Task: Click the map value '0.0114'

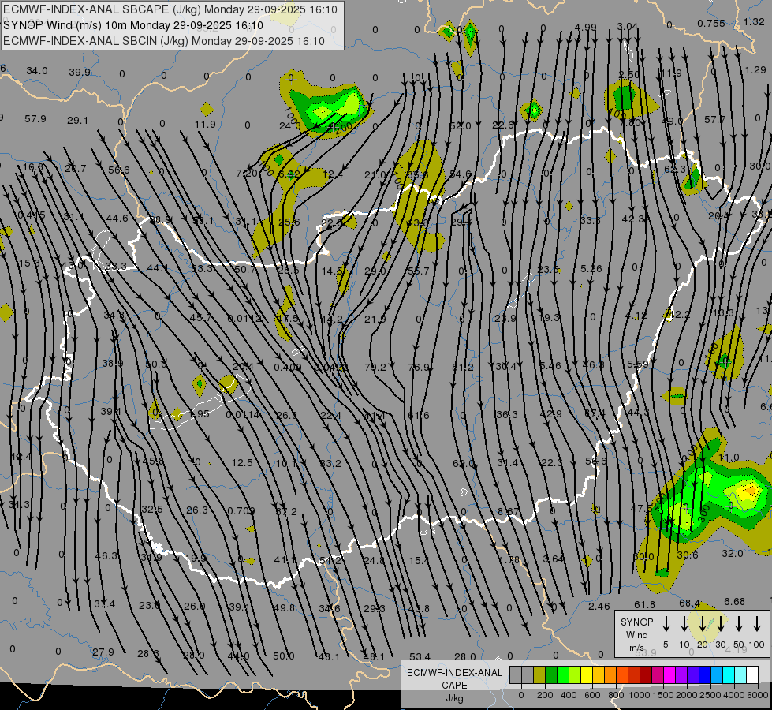Action: click(243, 415)
